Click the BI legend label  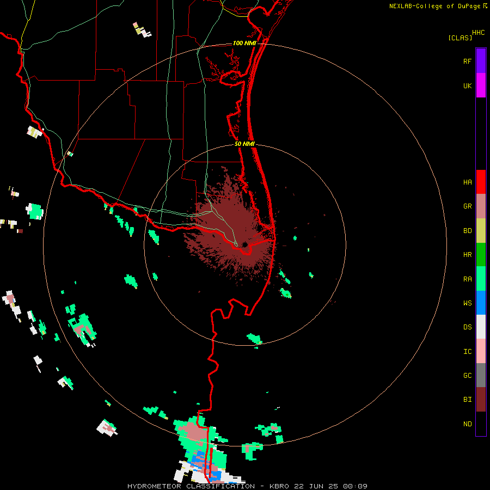467,400
